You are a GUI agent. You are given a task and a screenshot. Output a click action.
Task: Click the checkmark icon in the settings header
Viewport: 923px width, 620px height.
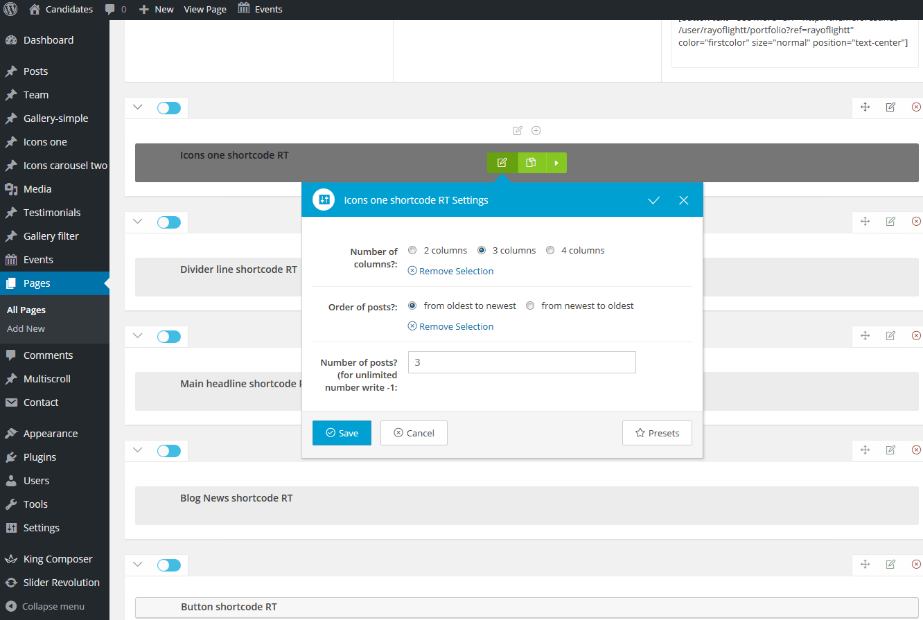(x=653, y=200)
